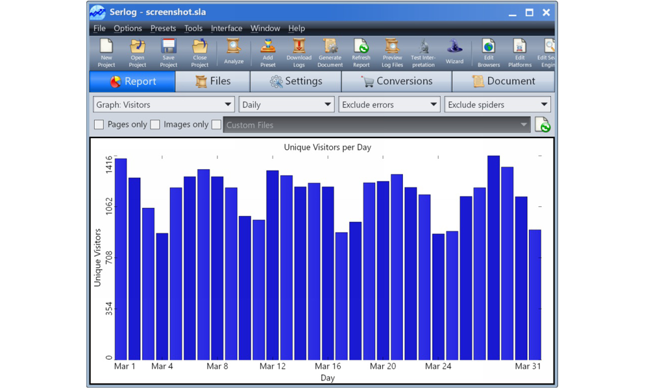Start Download Logs from the toolbar

coord(299,53)
